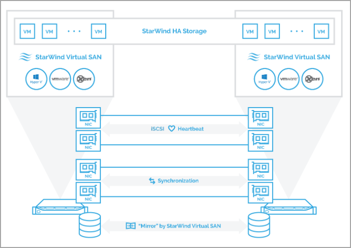The image size is (351, 248).
Task: Click the "StarWind Virtual SAN" label in the left node
Action: point(69,57)
